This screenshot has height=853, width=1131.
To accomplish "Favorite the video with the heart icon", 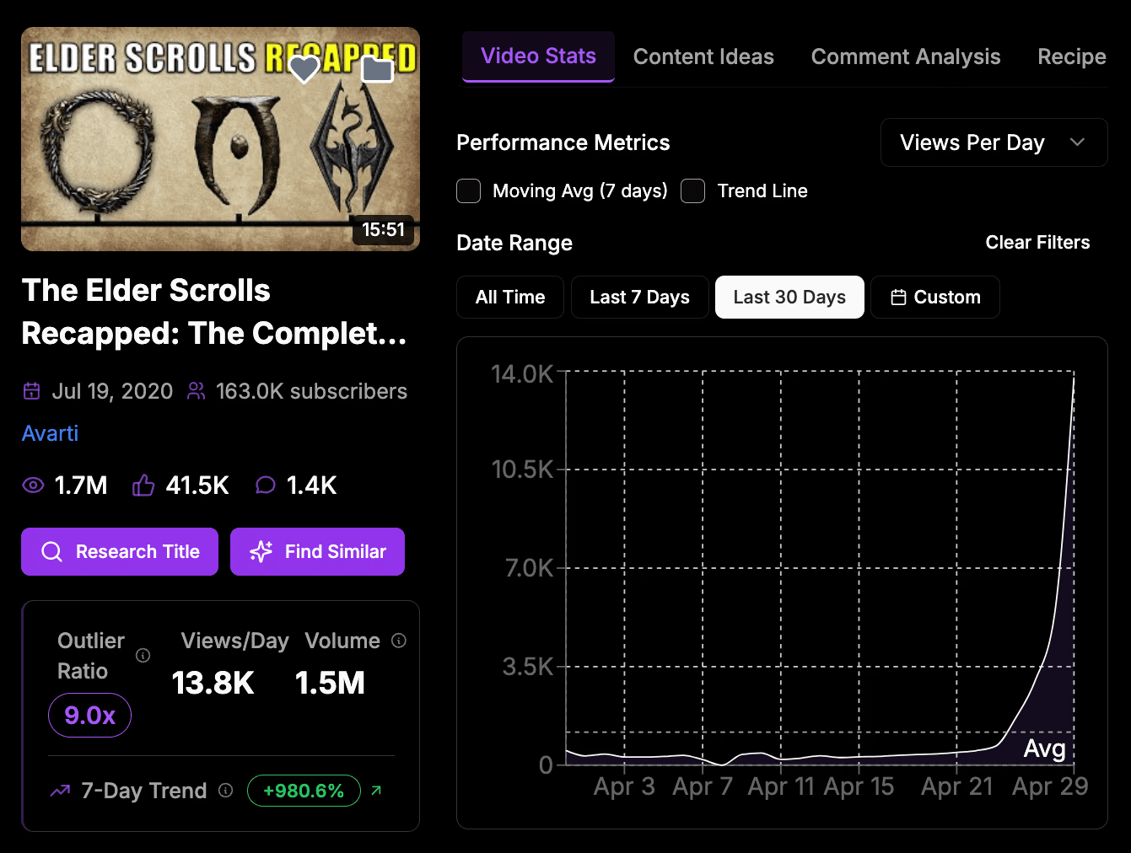I will tap(304, 69).
